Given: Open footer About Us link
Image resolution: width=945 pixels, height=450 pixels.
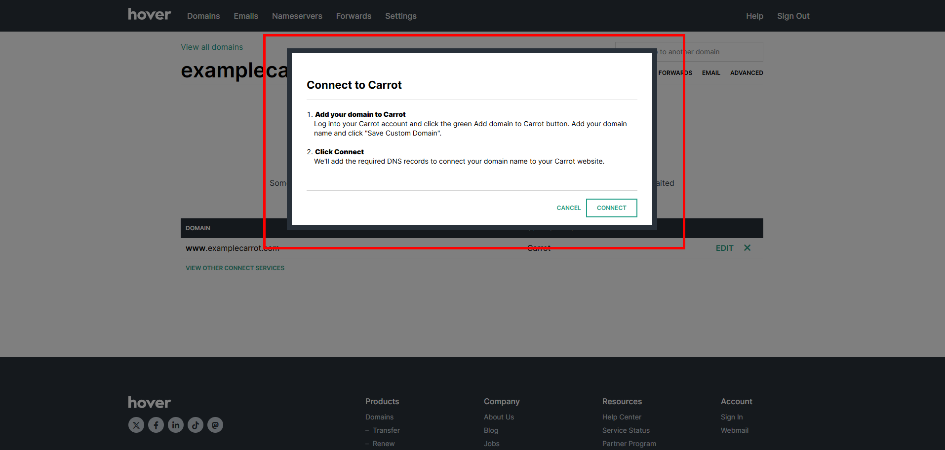Looking at the screenshot, I should tap(499, 417).
